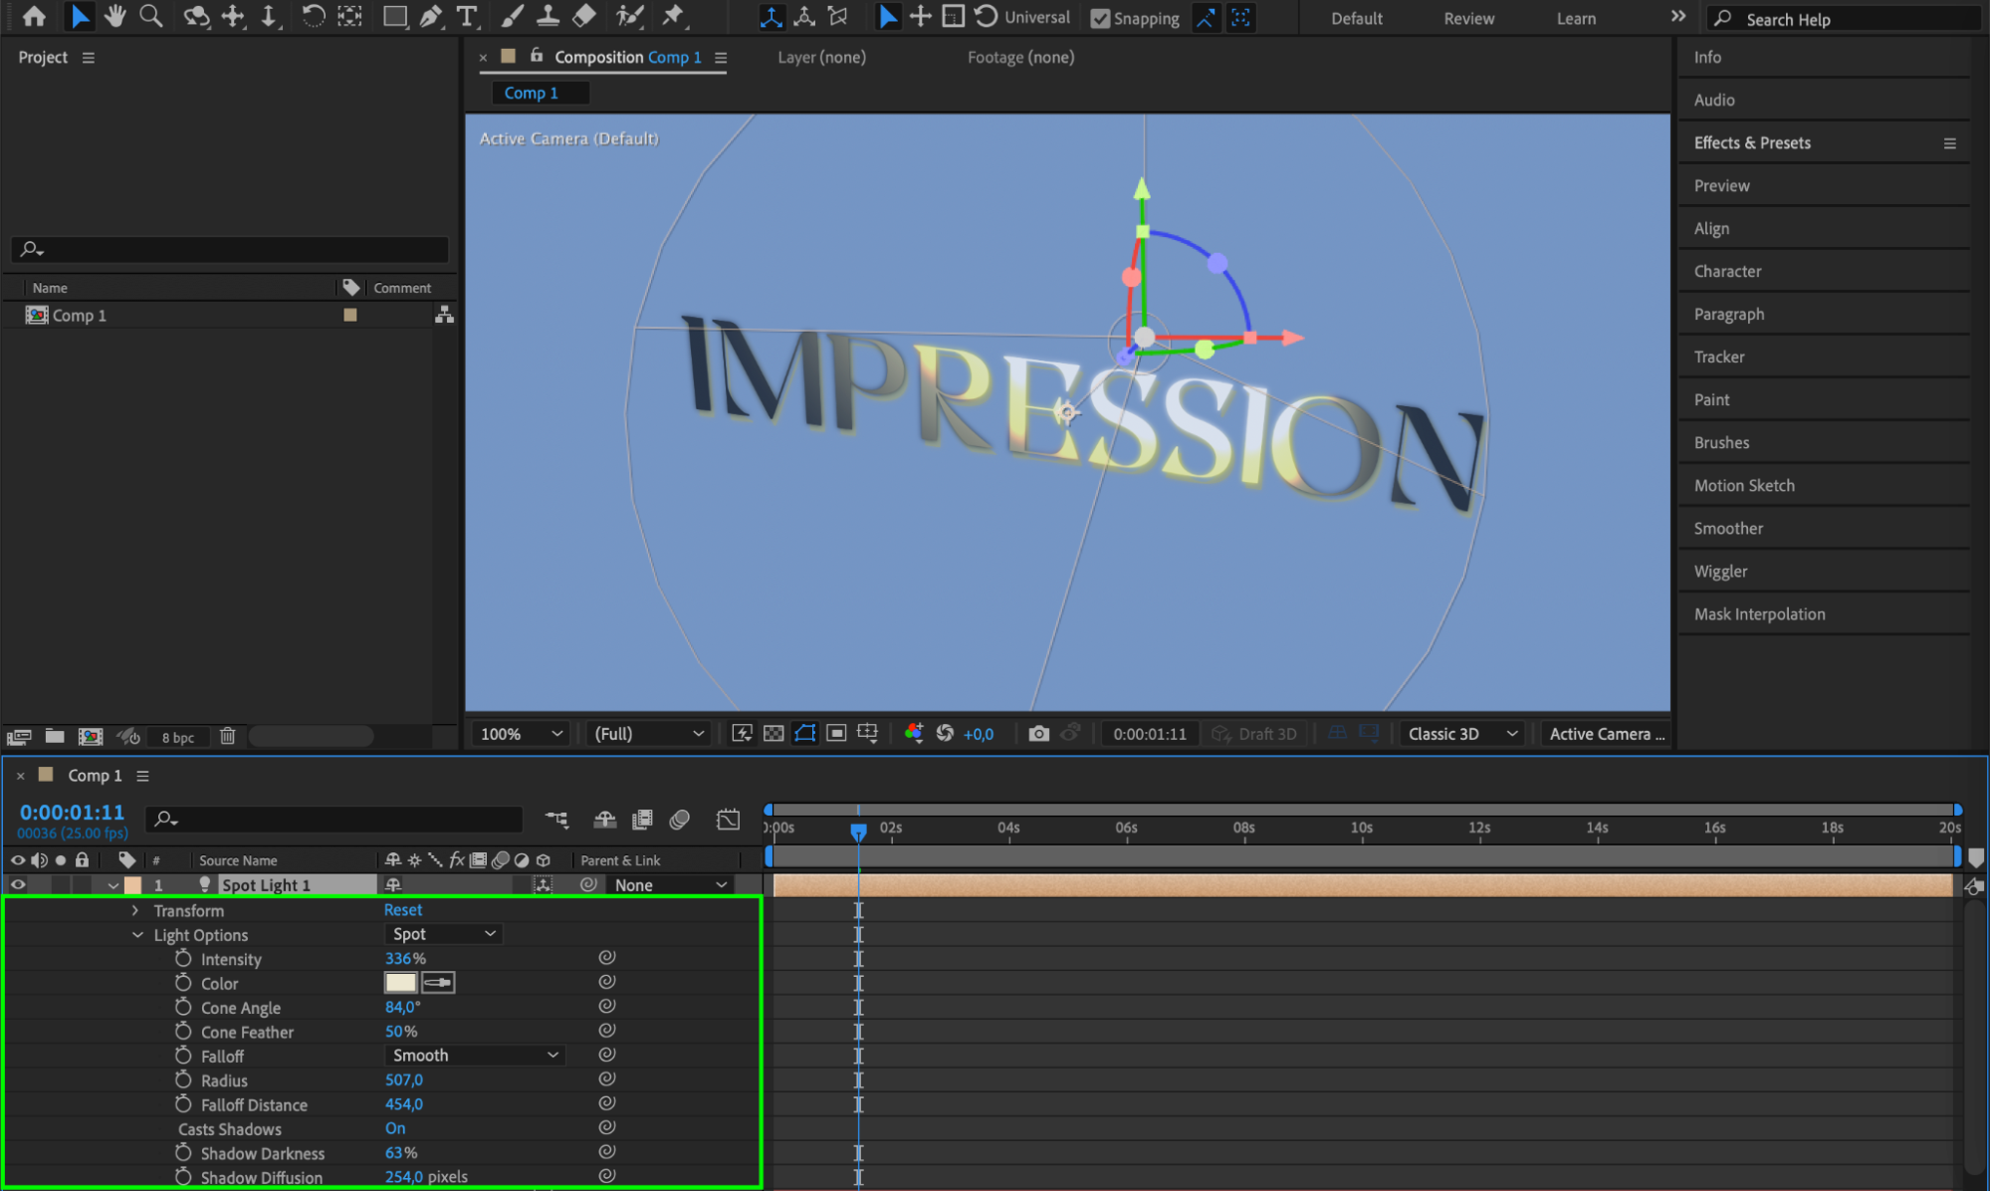Select the Pen tool

(430, 16)
